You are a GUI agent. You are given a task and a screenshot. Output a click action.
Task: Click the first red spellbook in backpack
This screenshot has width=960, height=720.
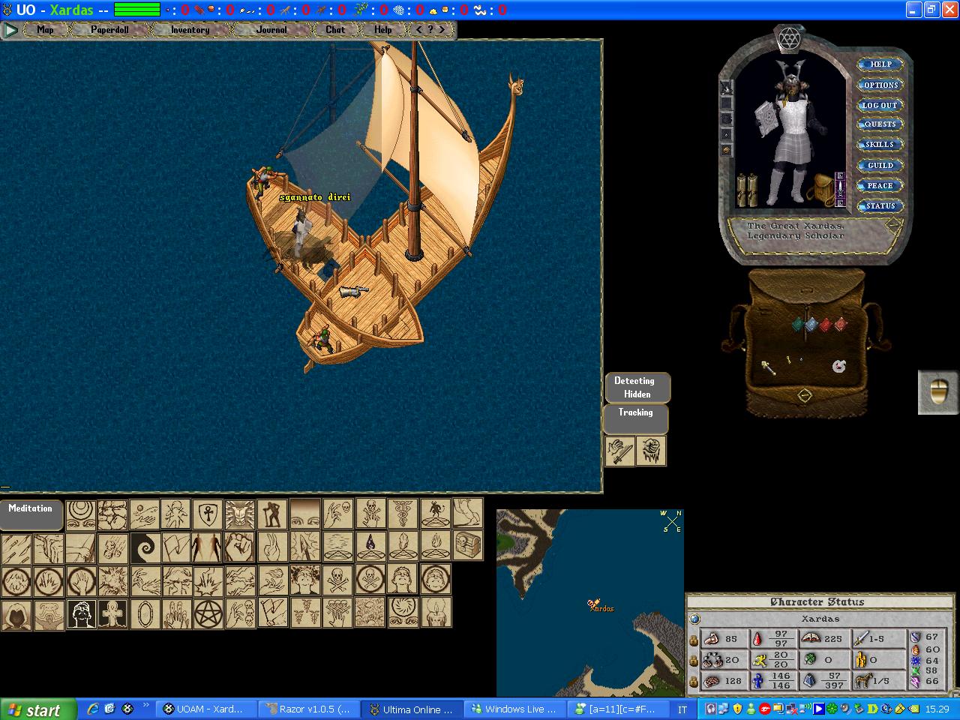tap(826, 325)
